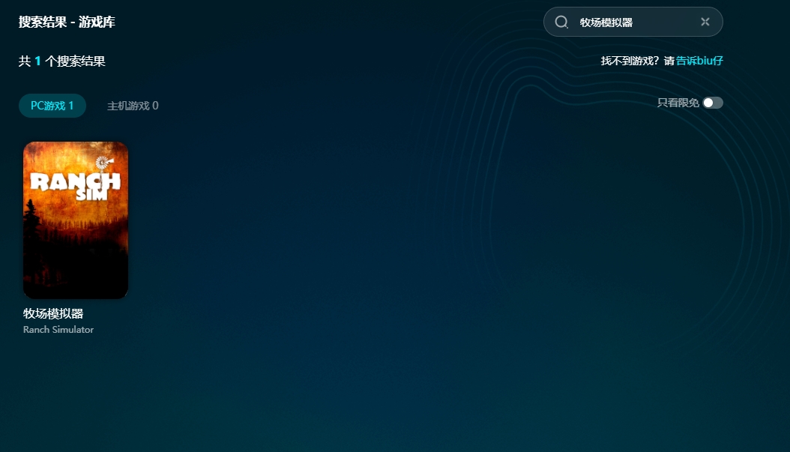Viewport: 790px width, 452px height.
Task: Open the 告诉biu仔 link
Action: click(699, 61)
